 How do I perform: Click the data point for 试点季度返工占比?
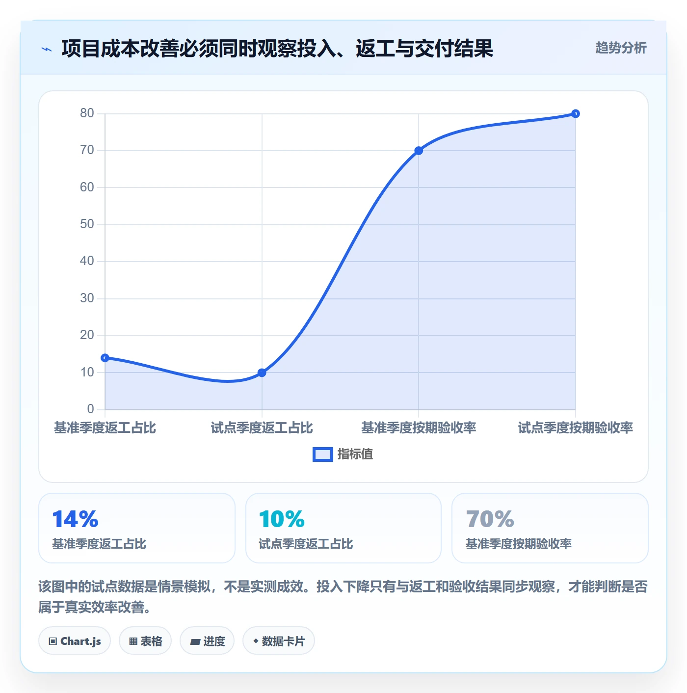coord(262,373)
